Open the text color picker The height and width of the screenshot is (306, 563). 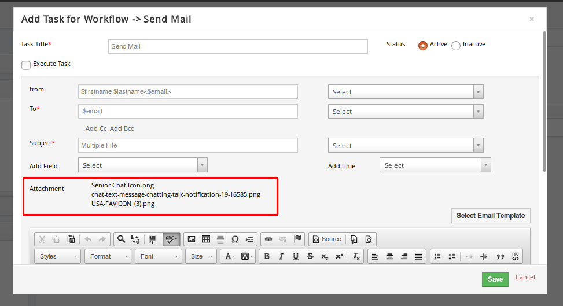pyautogui.click(x=230, y=256)
